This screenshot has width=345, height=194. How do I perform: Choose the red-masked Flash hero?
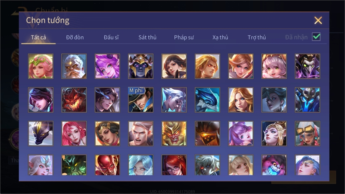pos(107,165)
